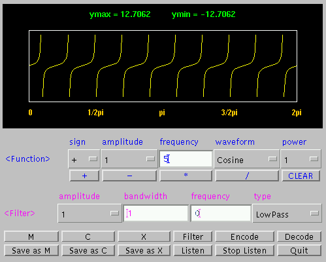This screenshot has width=326, height=262.
Task: Open the power option menu
Action: (301, 159)
